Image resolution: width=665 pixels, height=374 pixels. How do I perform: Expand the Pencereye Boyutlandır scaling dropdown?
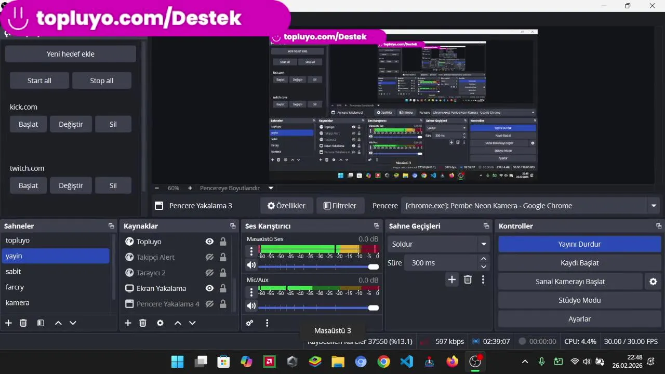tap(271, 188)
